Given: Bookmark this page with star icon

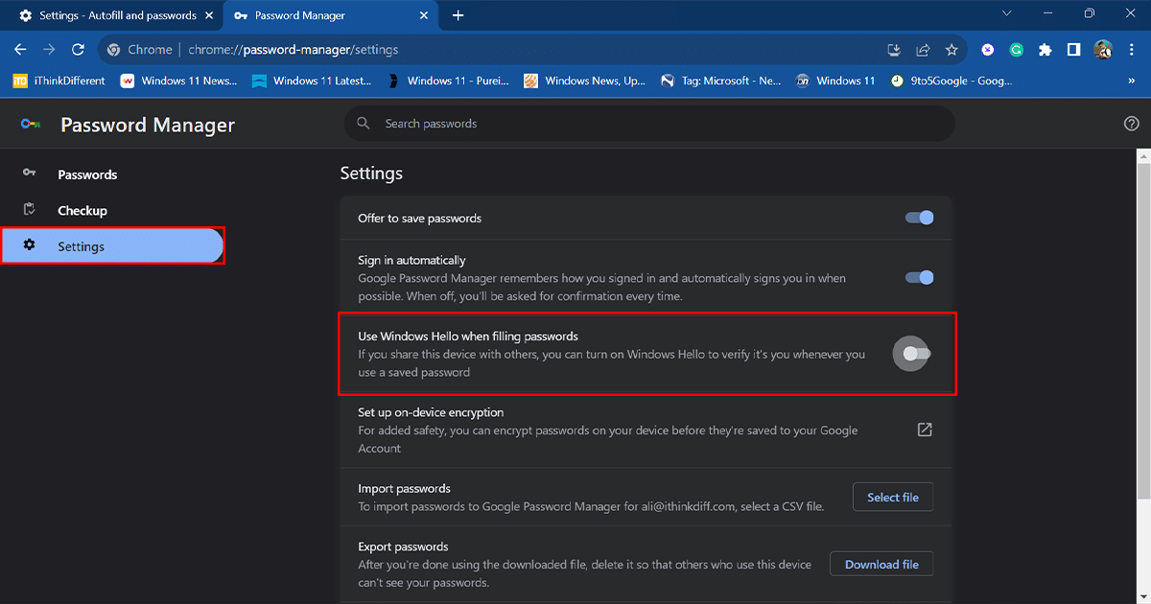Looking at the screenshot, I should click(x=951, y=50).
